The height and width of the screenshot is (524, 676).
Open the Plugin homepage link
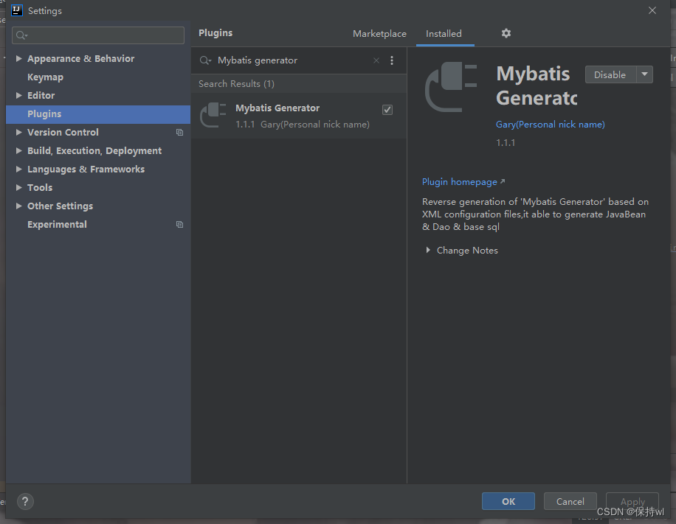click(459, 181)
